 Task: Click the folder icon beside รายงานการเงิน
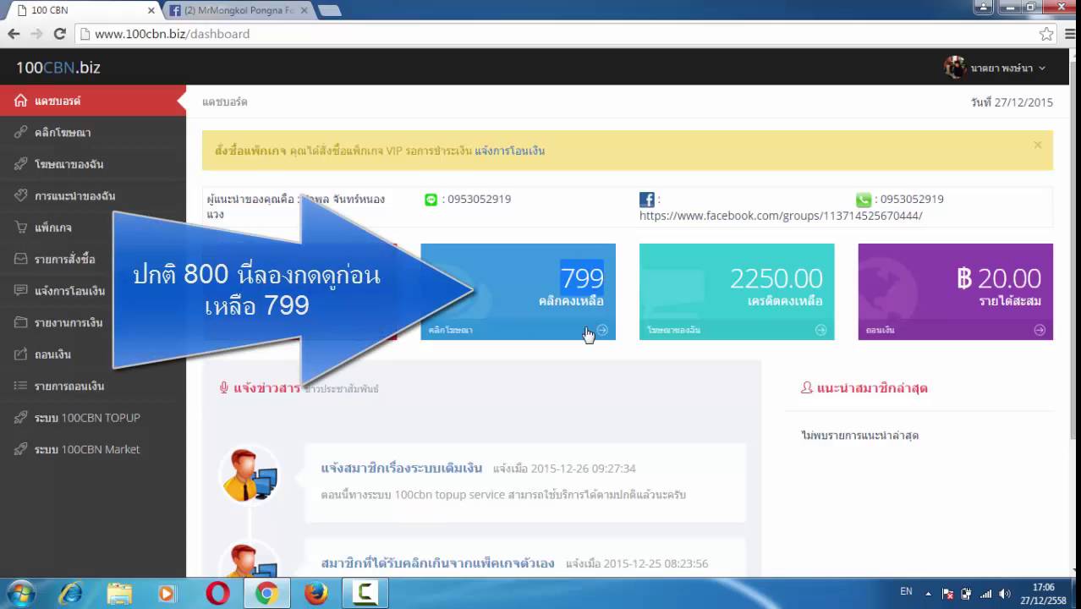pos(20,322)
